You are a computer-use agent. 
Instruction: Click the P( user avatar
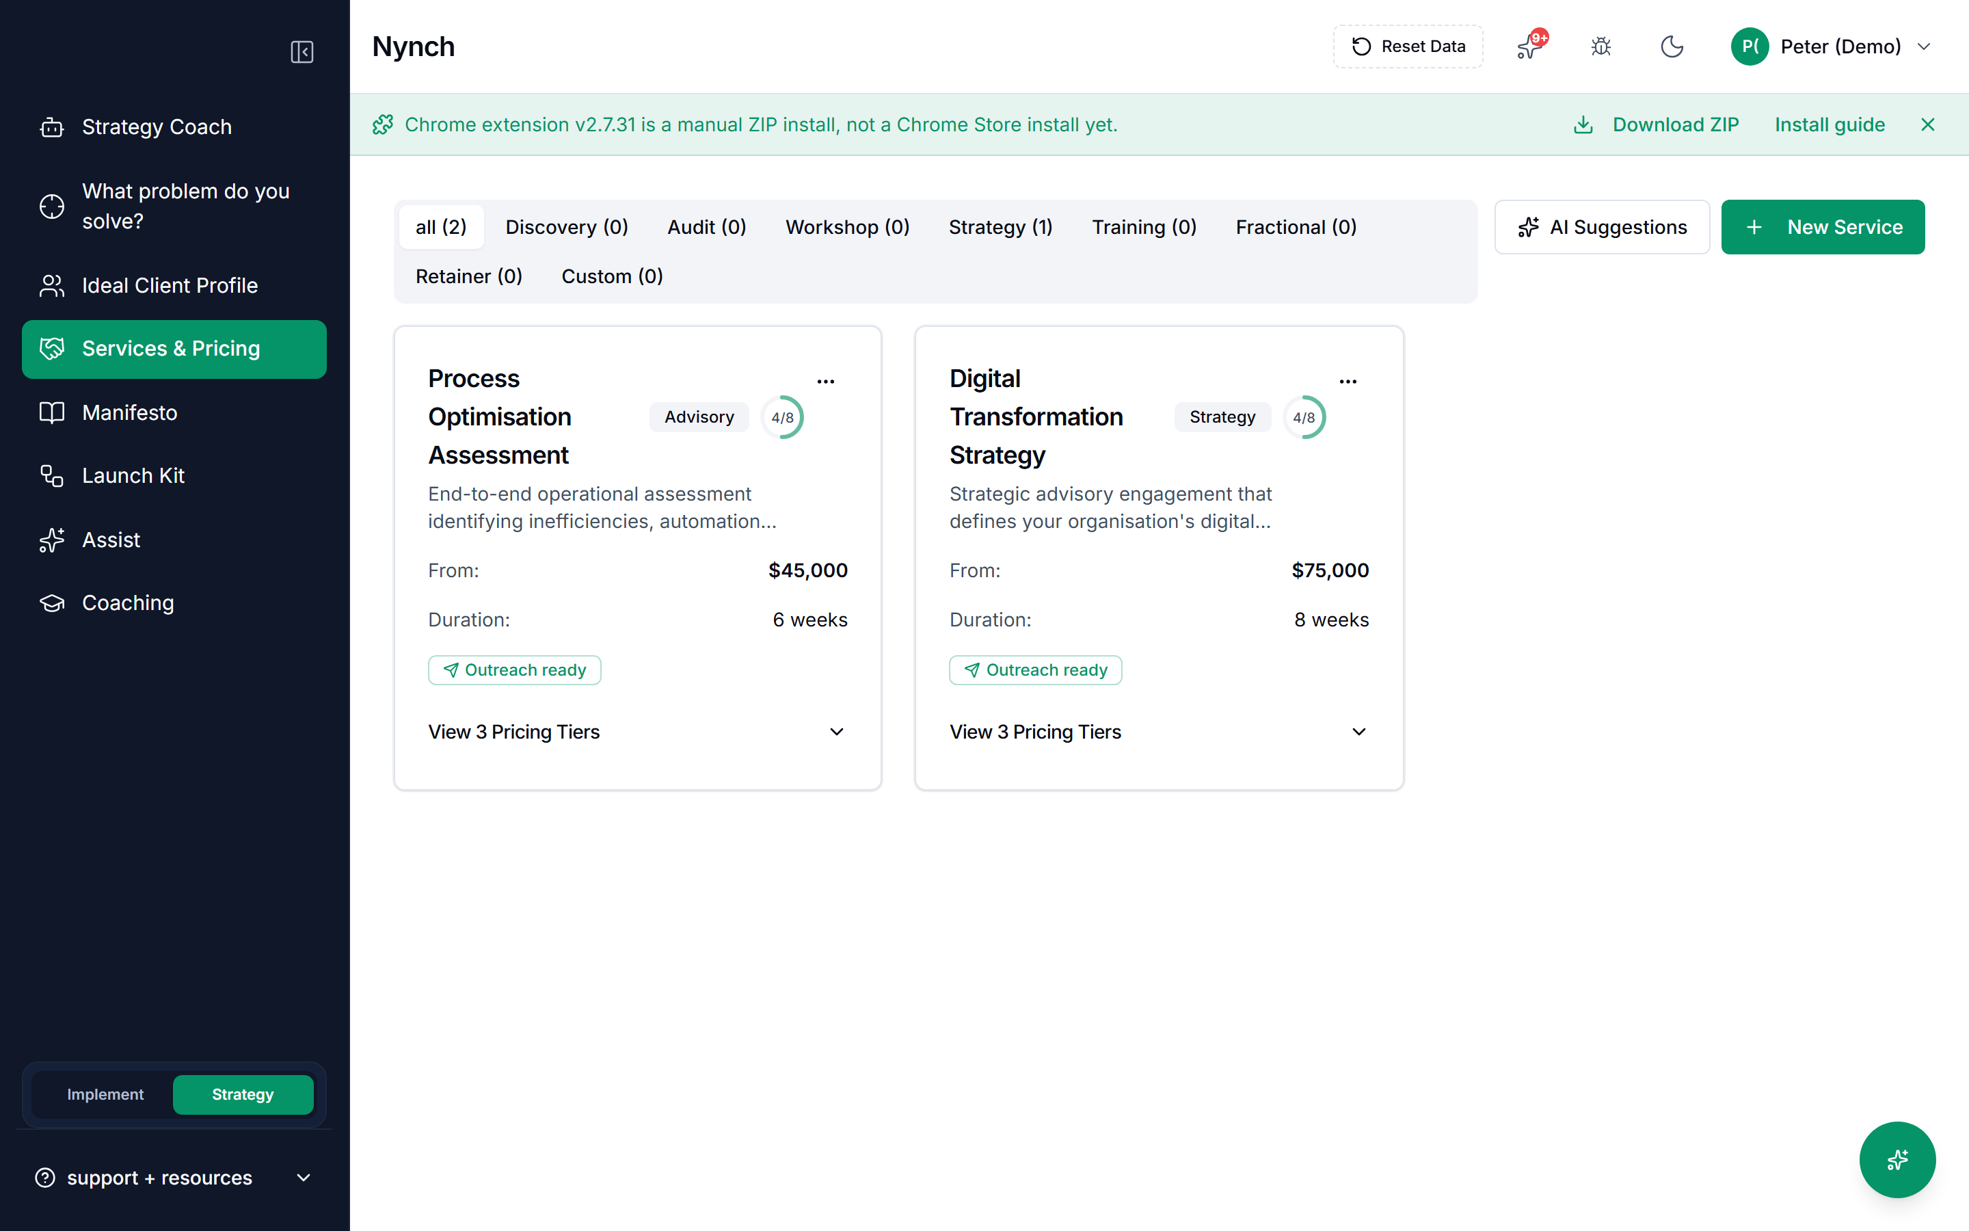[1750, 47]
